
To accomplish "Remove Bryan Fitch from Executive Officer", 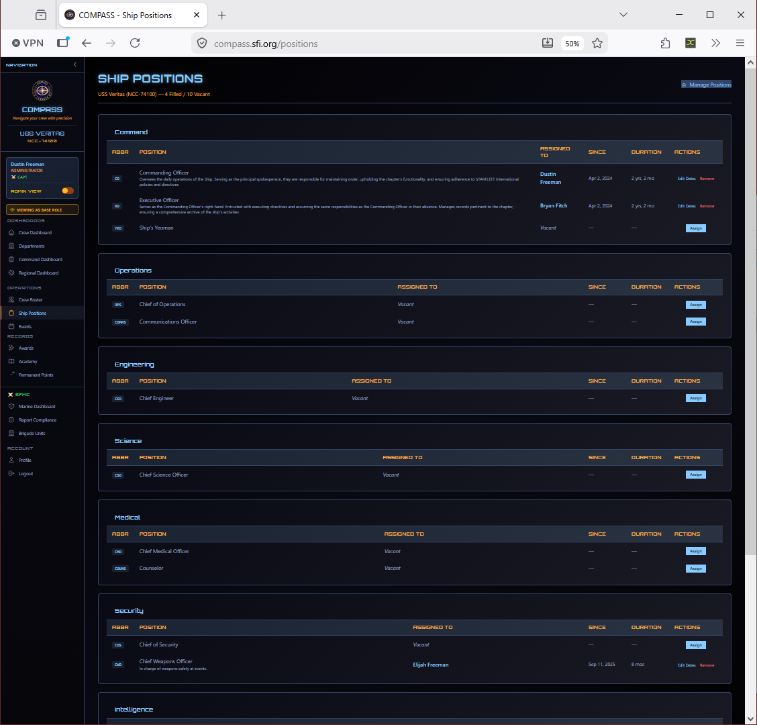I will [707, 206].
